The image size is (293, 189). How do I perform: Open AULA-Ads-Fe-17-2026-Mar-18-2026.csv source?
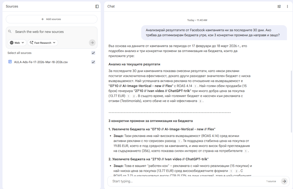pos(41,62)
